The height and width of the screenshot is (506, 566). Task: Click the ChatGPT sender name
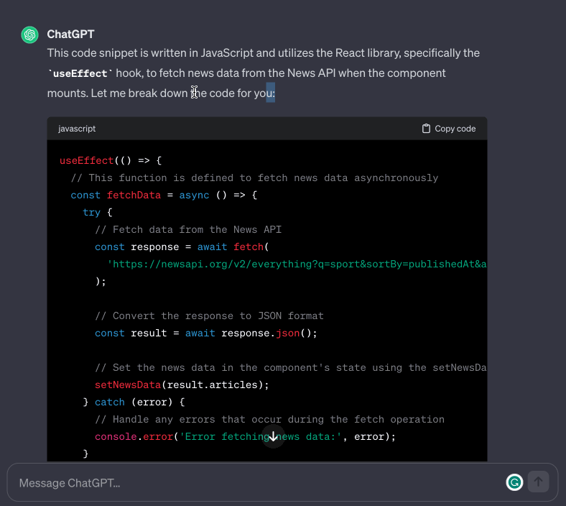[x=70, y=34]
